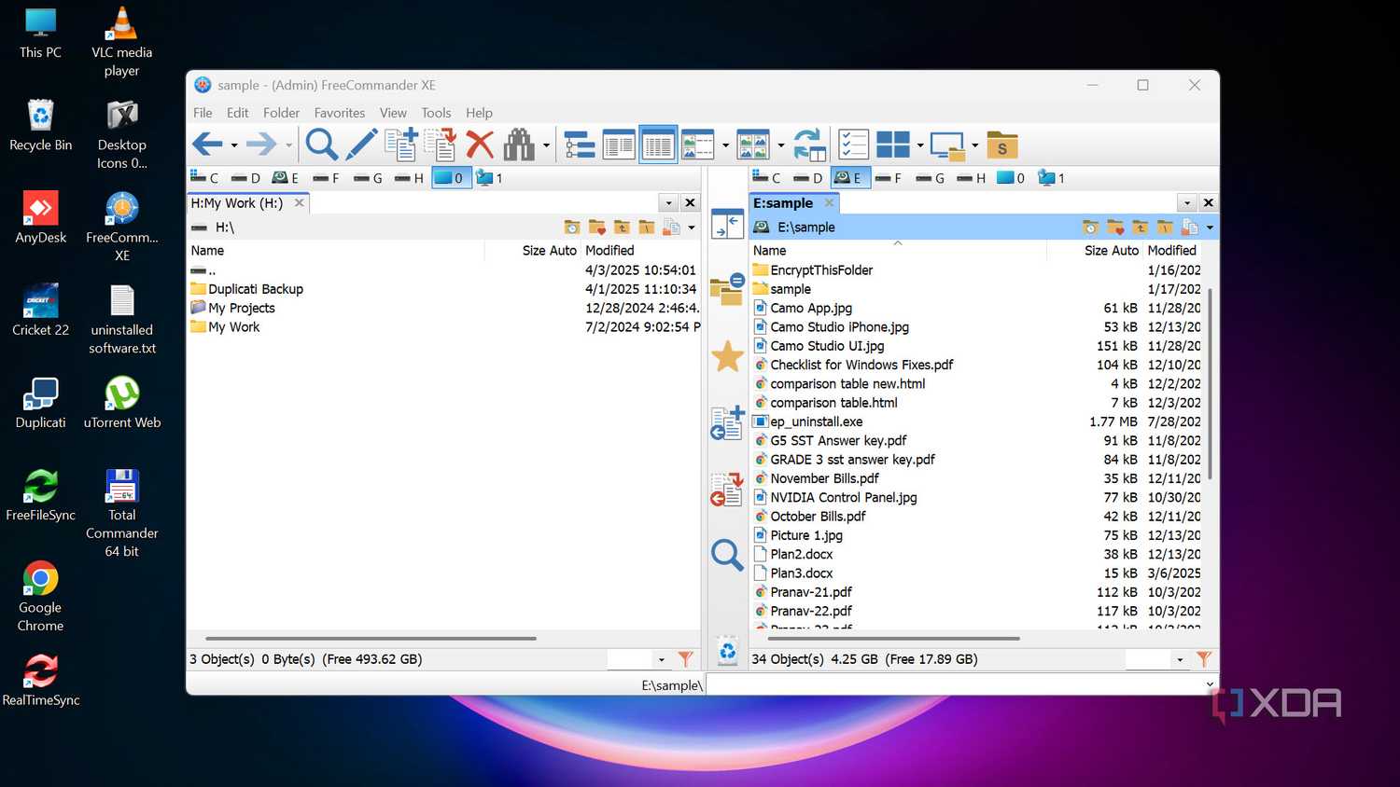Screen dimensions: 1400x787
Task: Click the pencil Edit icon in the toolbar
Action: (x=361, y=145)
